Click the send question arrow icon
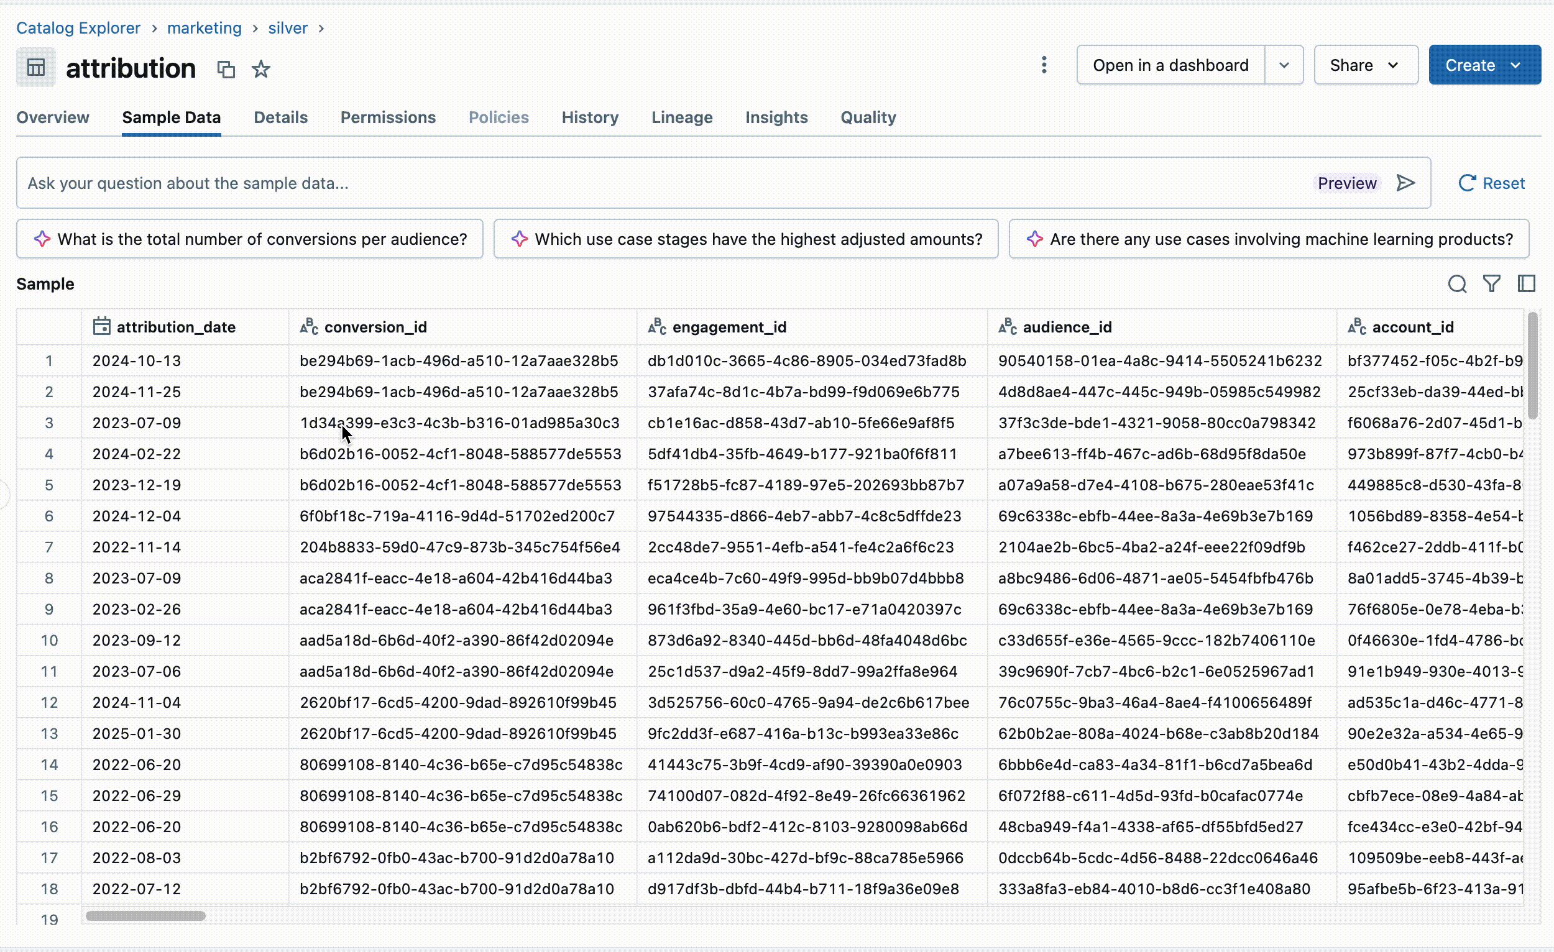 pos(1406,183)
